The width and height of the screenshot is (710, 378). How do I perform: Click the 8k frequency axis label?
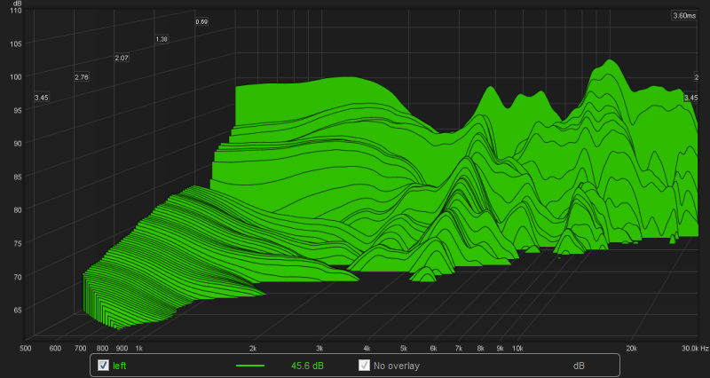(x=480, y=349)
